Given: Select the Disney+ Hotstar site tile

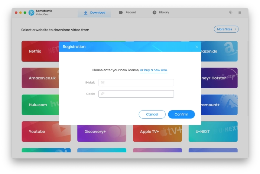Looking at the screenshot, I should click(220, 78).
